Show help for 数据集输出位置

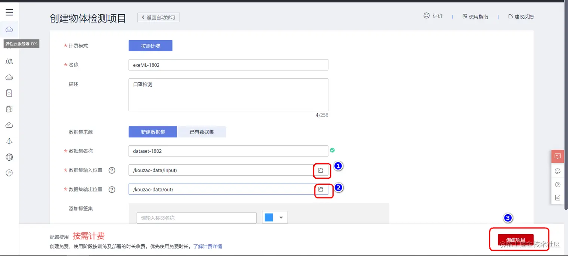pyautogui.click(x=112, y=190)
